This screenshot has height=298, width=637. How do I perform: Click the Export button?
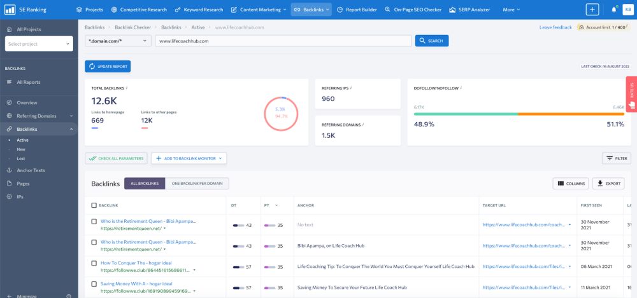pos(608,183)
